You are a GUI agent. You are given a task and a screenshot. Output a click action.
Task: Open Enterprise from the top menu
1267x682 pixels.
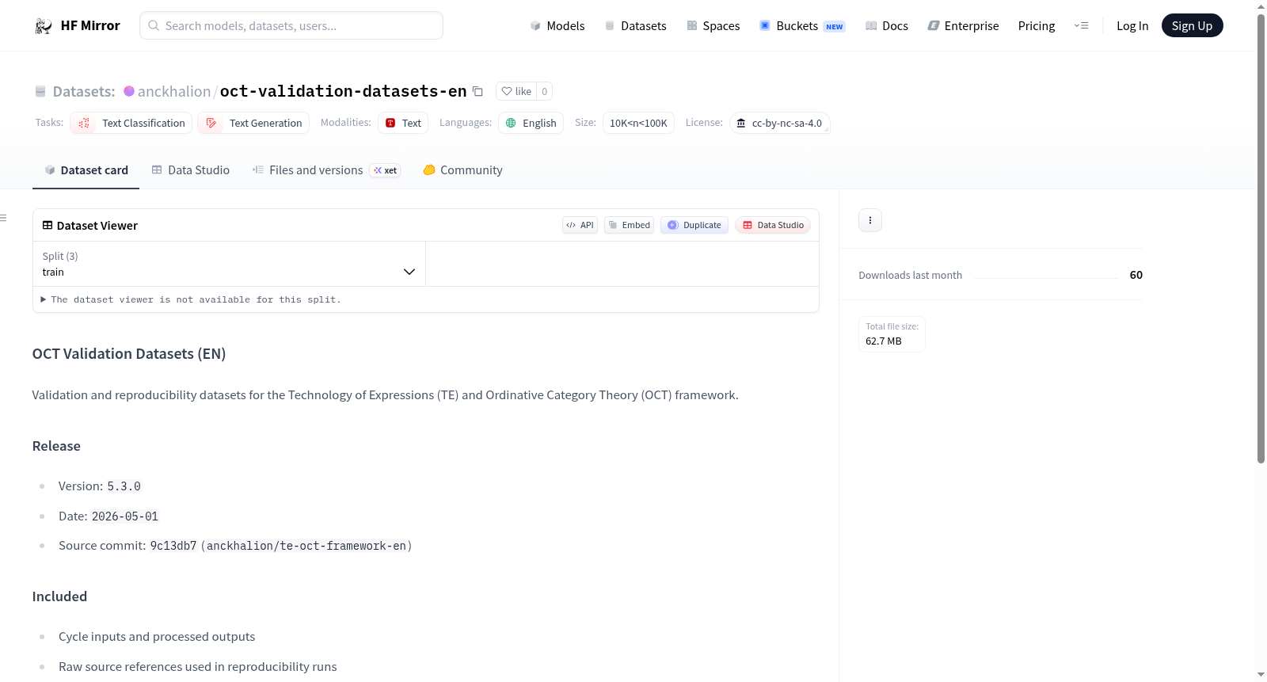[x=963, y=26]
